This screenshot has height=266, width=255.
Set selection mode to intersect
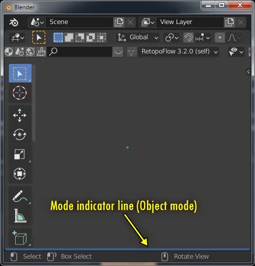coord(101,37)
